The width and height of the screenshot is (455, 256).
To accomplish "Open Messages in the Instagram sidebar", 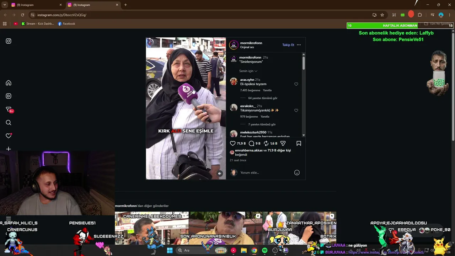I will tap(9, 110).
